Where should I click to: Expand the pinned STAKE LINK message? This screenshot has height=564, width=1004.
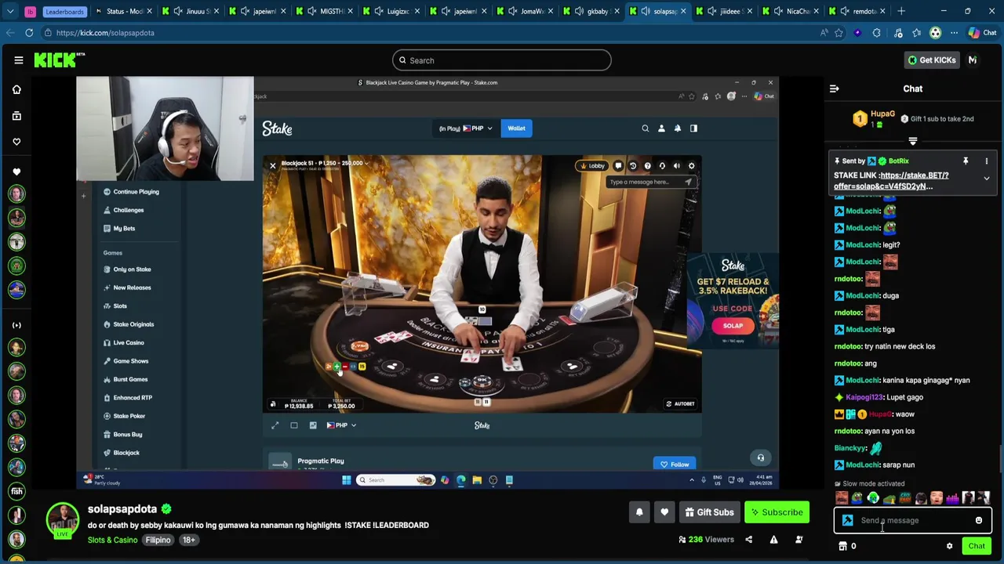[987, 179]
